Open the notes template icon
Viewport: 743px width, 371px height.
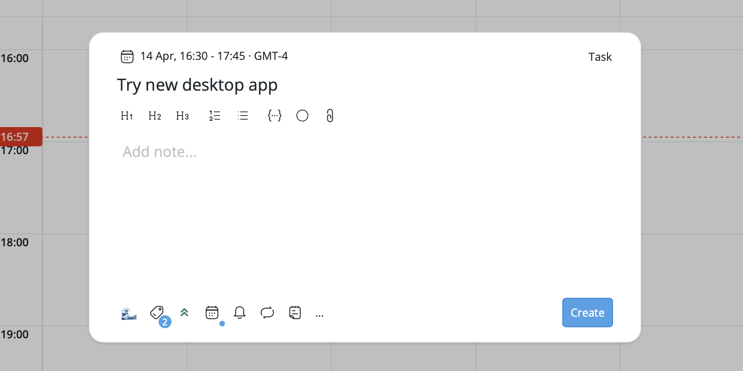click(295, 313)
